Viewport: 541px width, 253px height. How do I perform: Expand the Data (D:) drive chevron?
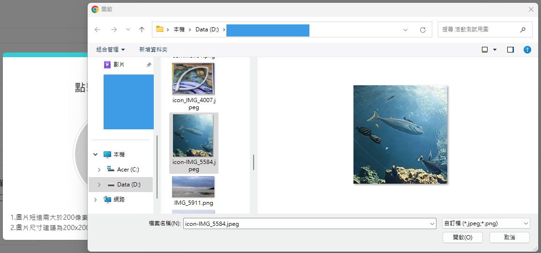tap(99, 185)
